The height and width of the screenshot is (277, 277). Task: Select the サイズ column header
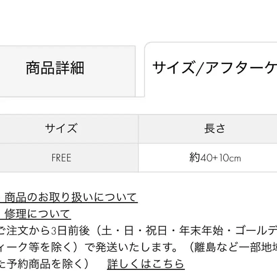click(61, 129)
